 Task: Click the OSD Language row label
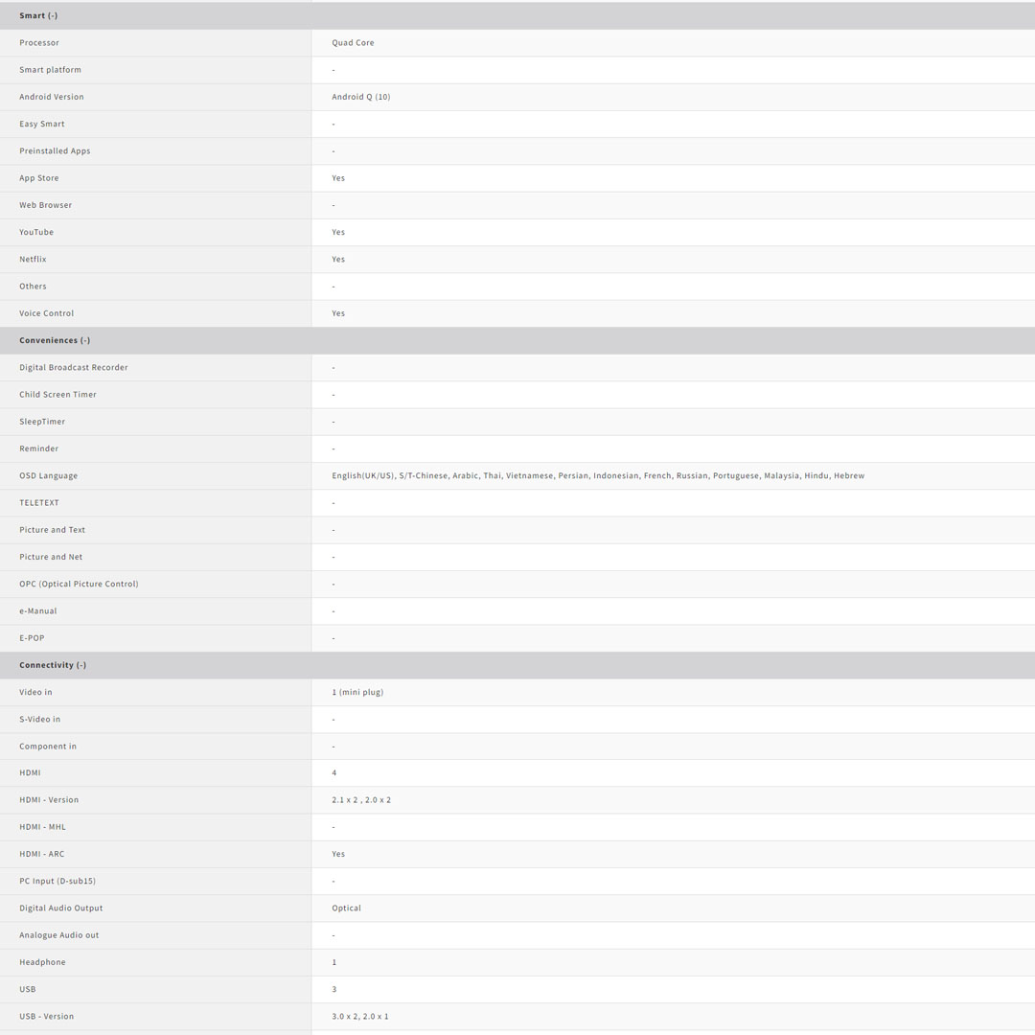pos(49,475)
